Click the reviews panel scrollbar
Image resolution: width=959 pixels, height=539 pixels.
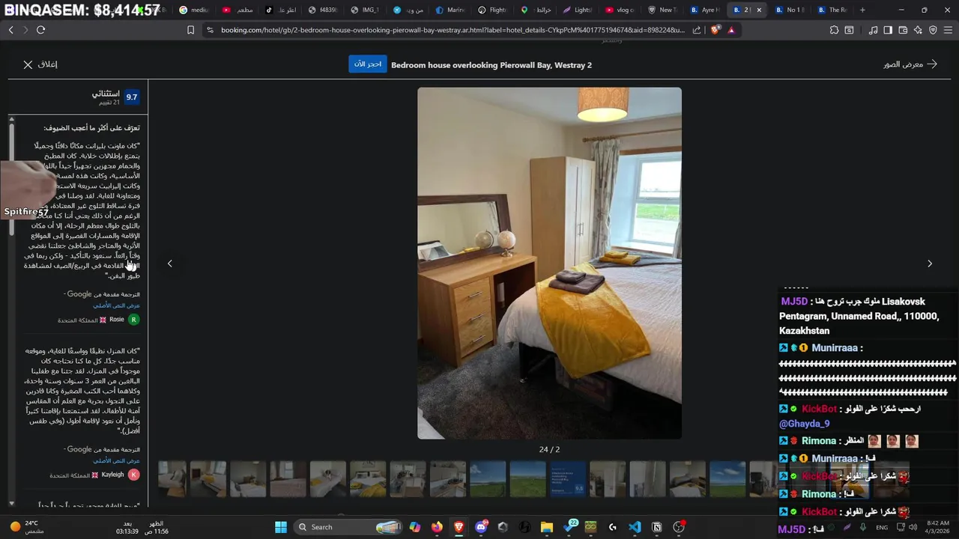(x=11, y=180)
